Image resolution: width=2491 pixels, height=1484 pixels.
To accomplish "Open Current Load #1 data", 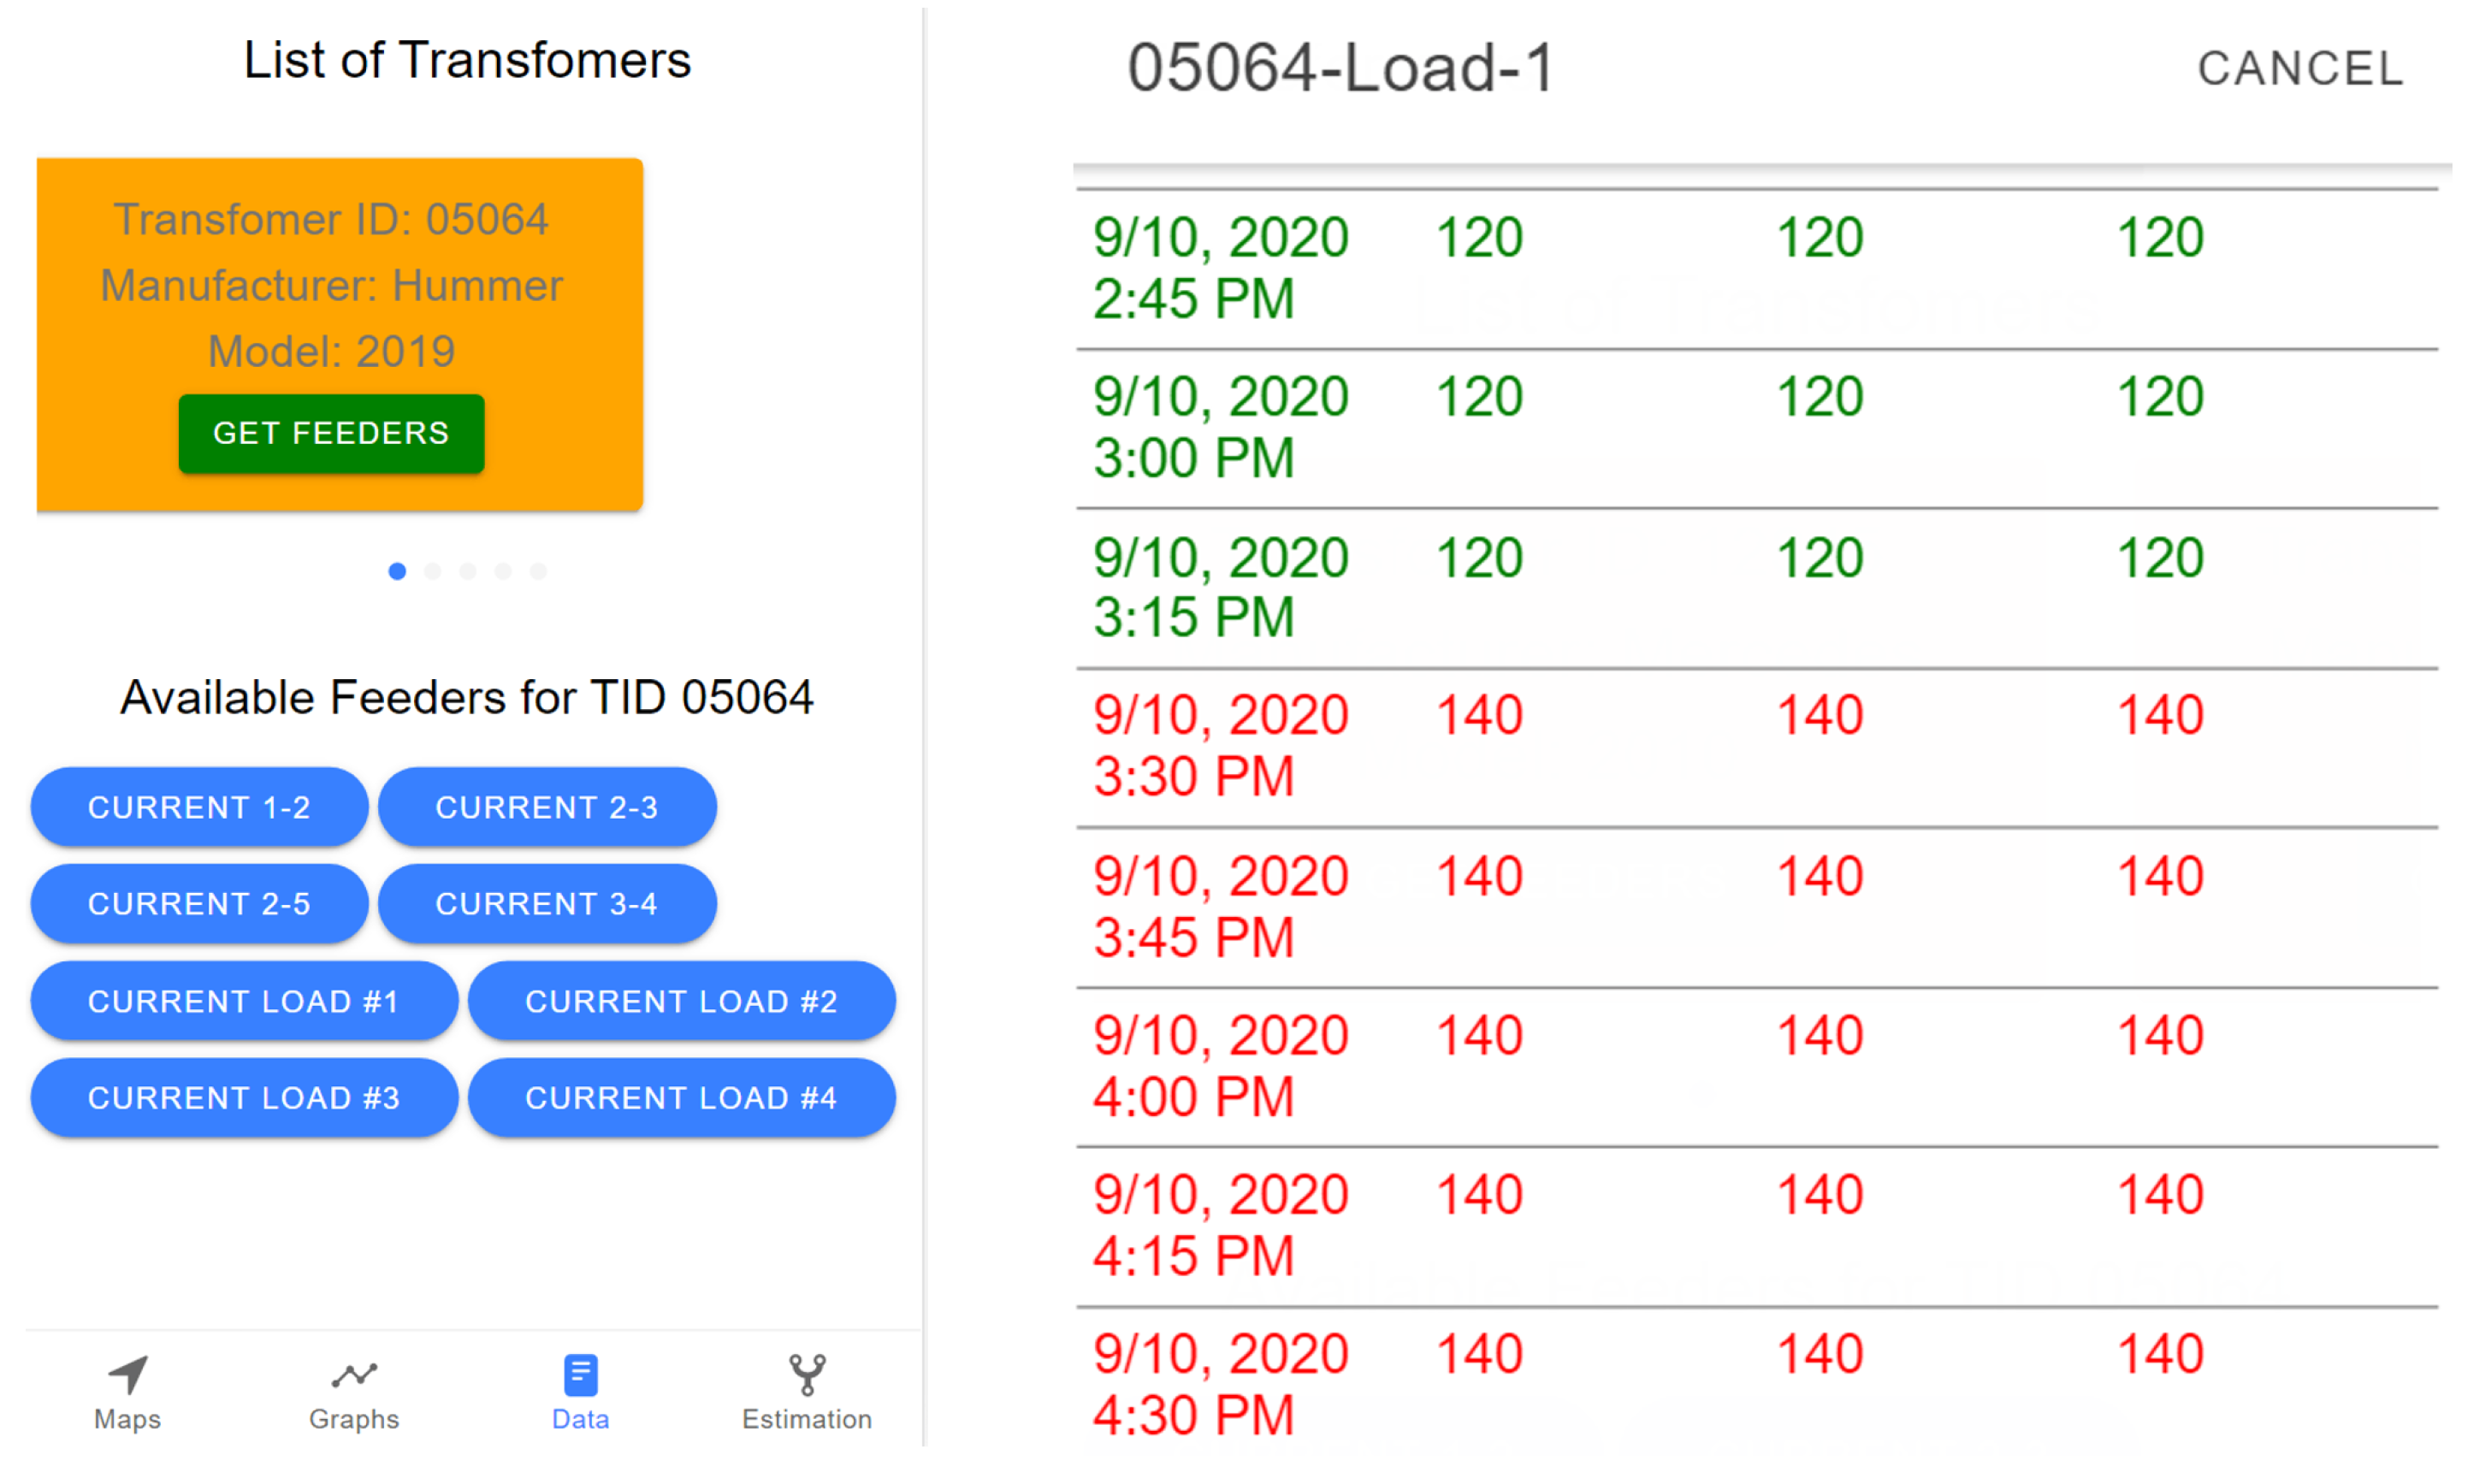I will click(244, 1002).
